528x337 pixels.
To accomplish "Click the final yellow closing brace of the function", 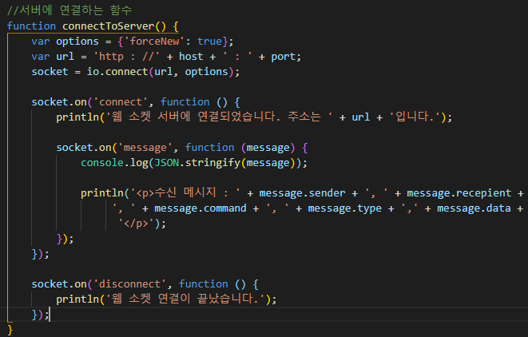I will point(10,330).
